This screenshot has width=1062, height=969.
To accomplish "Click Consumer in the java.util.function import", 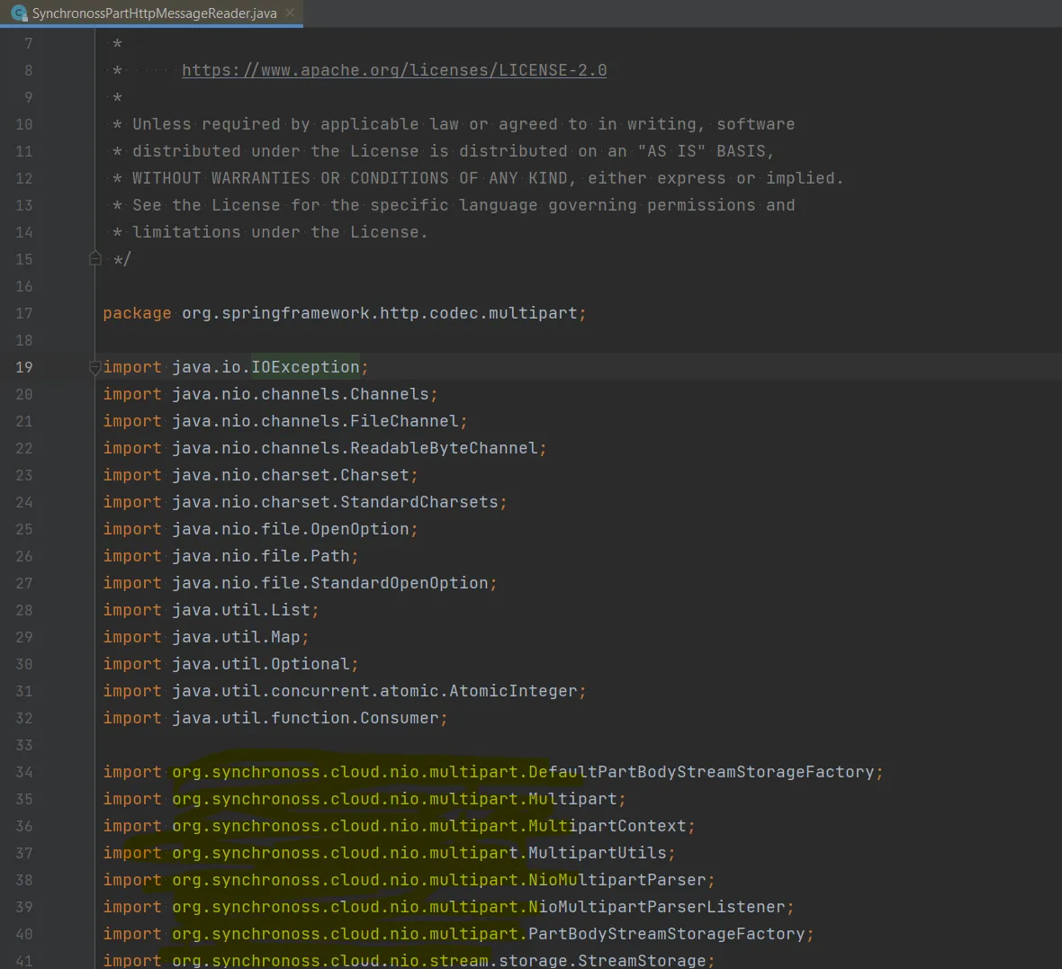I will 400,719.
